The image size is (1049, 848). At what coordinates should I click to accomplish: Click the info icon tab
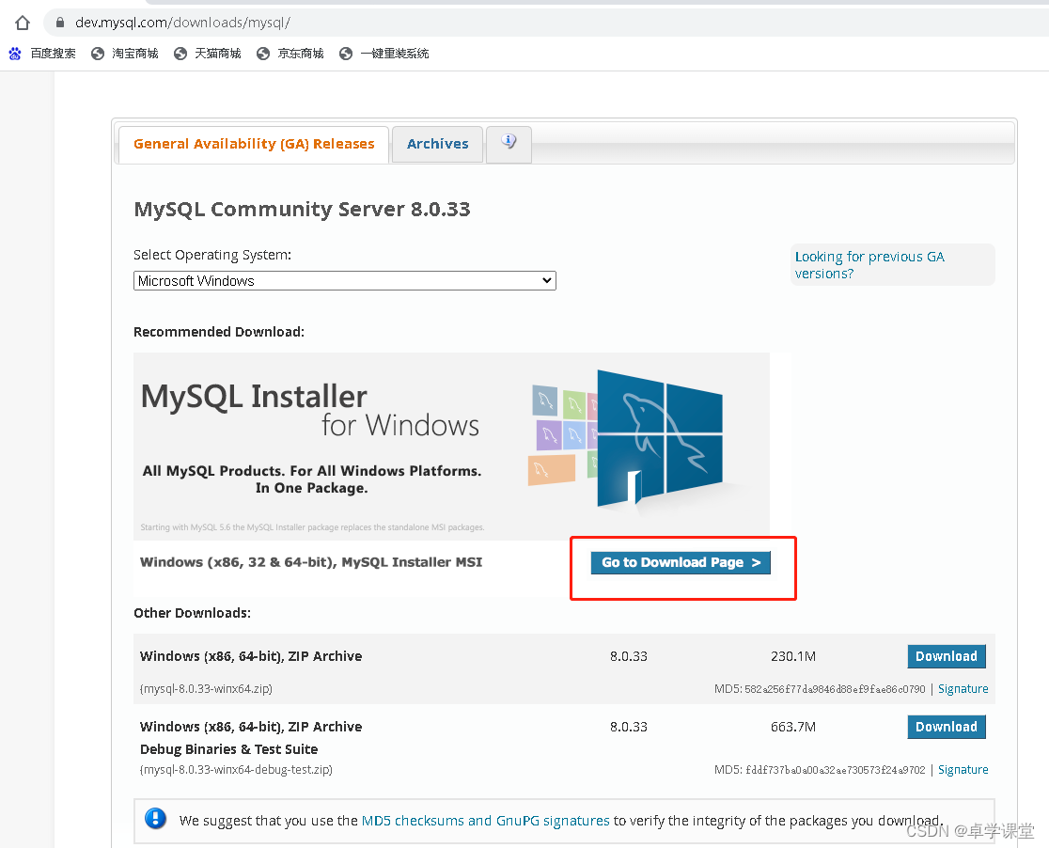coord(509,143)
